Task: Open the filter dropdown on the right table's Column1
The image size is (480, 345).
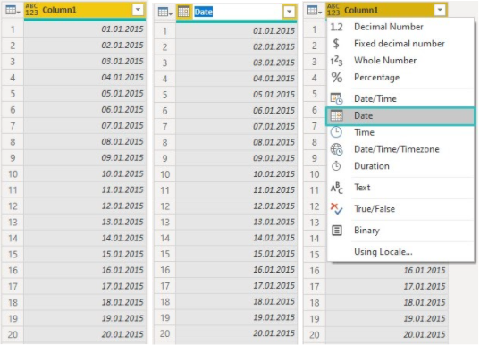Action: point(440,10)
